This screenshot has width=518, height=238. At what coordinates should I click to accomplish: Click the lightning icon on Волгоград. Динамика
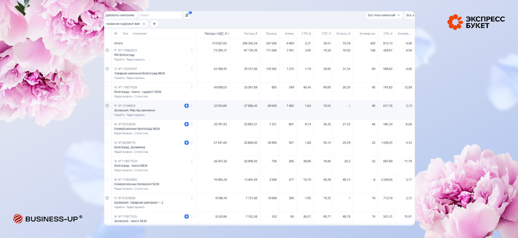tap(186, 142)
